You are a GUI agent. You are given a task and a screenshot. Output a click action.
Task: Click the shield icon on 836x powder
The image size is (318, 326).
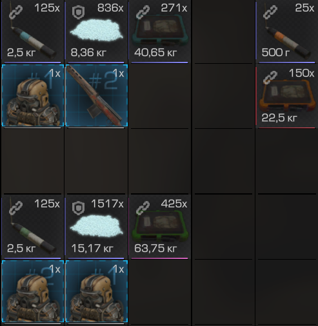point(78,12)
